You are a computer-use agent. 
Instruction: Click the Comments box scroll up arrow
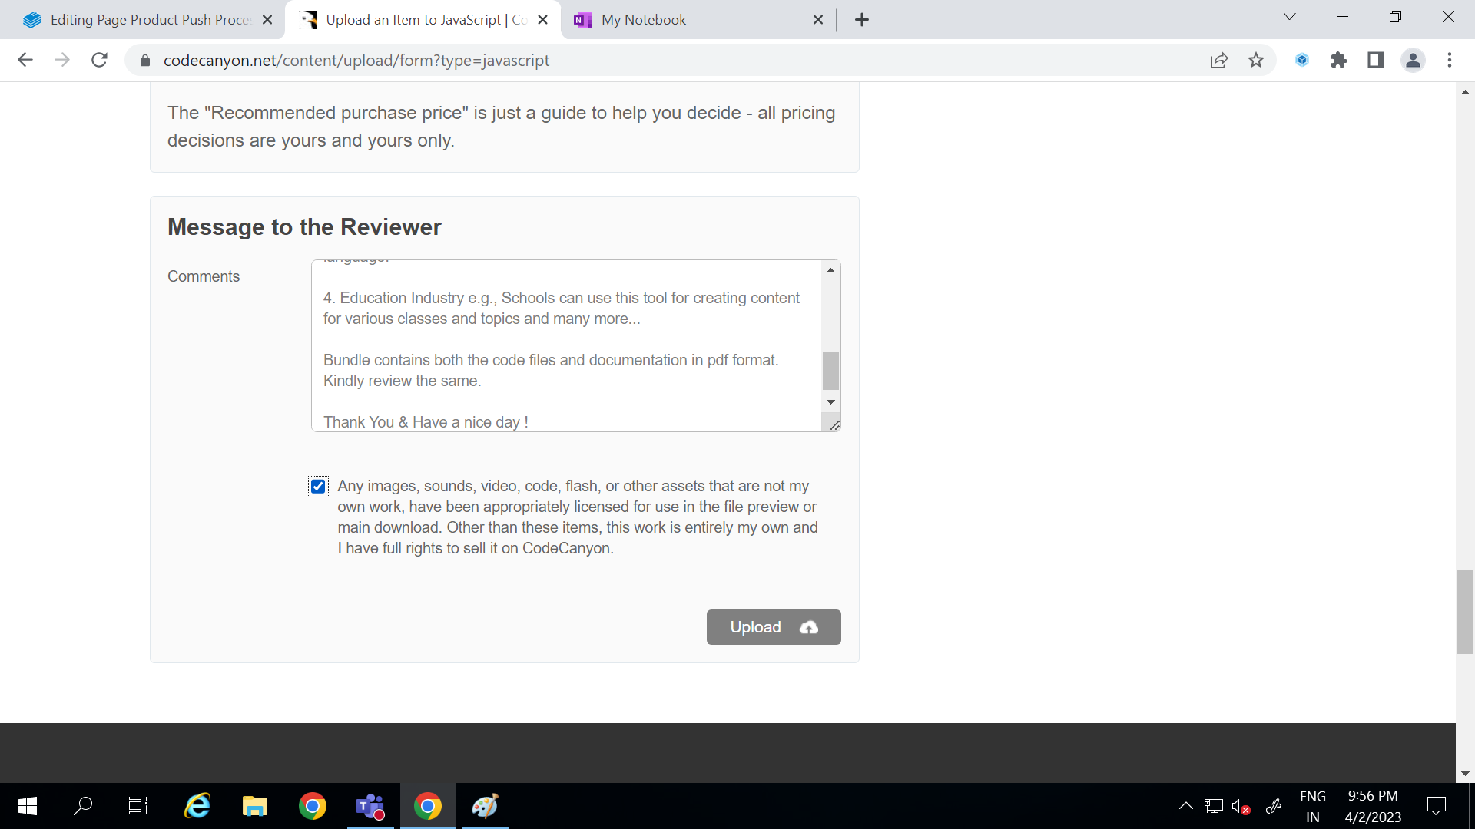830,270
